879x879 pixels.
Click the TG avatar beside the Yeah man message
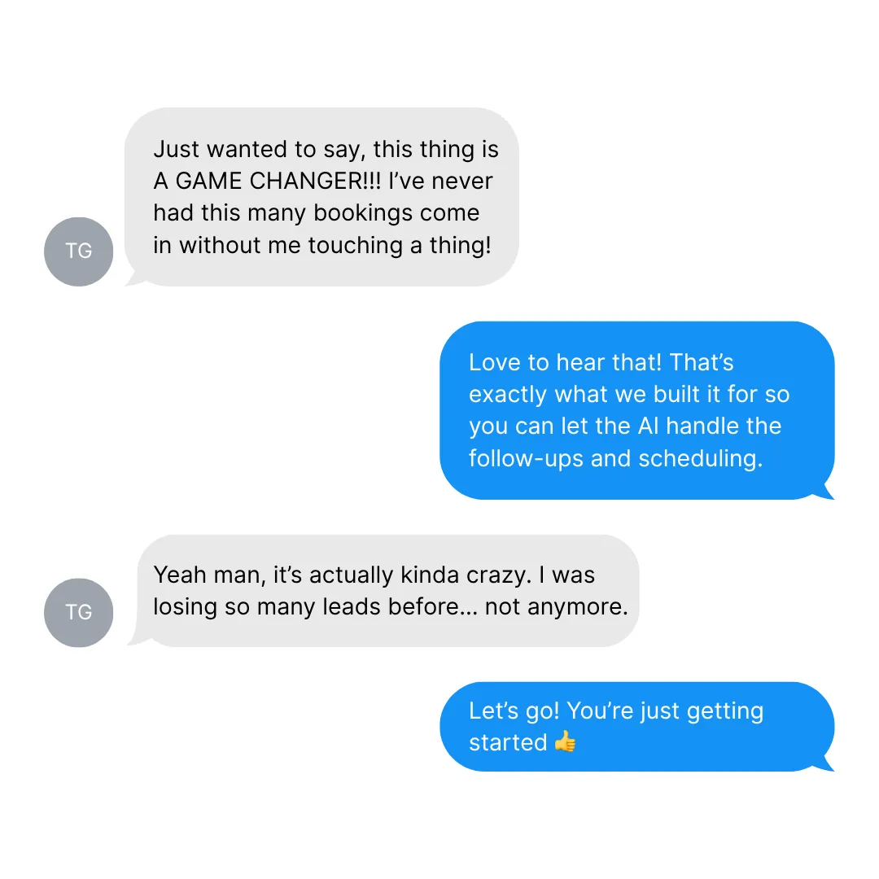[78, 612]
